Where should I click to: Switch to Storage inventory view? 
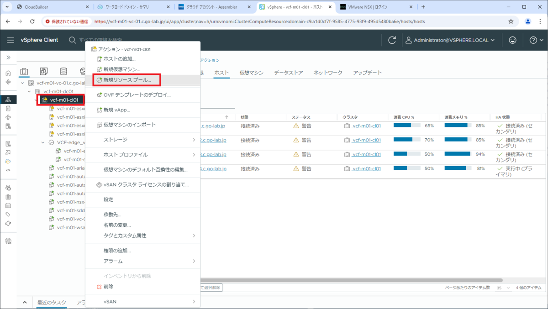[x=63, y=72]
